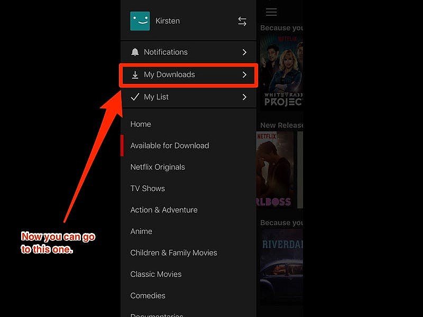The width and height of the screenshot is (423, 317).
Task: Go to Home
Action: click(141, 124)
